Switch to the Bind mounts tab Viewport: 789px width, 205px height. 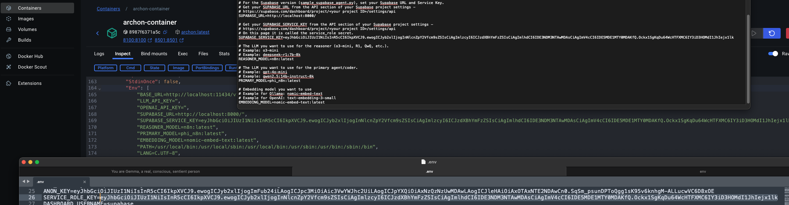point(154,54)
